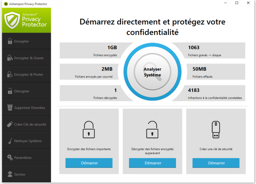Click the Encrypter & Poster email icon
The width and height of the screenshot is (256, 184).
[x=9, y=74]
